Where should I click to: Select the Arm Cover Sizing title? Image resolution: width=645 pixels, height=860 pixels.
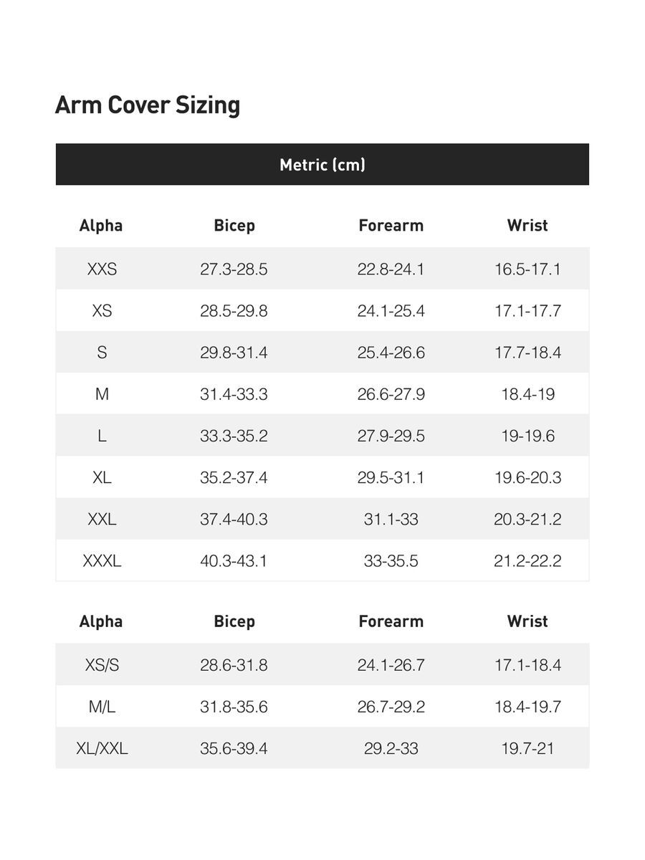(148, 105)
